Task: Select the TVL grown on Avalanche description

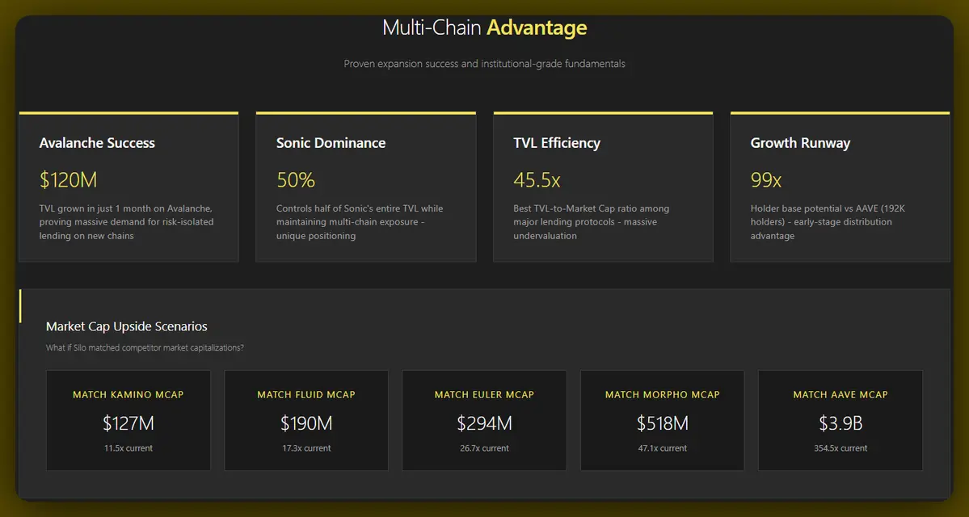Action: tap(127, 222)
